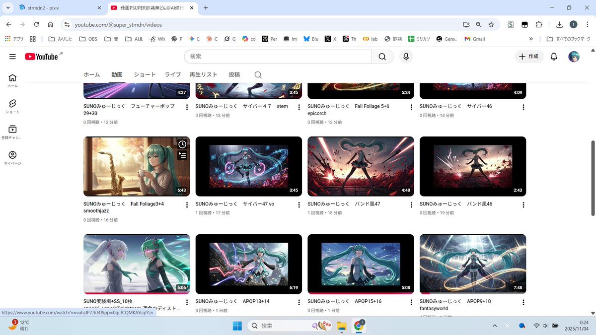
Task: Click the page vertical scrollbar
Action: [593, 178]
